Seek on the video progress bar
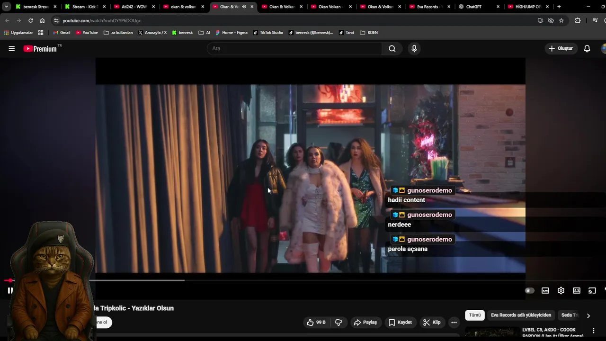Viewport: 606px width, 341px height. pos(303,280)
